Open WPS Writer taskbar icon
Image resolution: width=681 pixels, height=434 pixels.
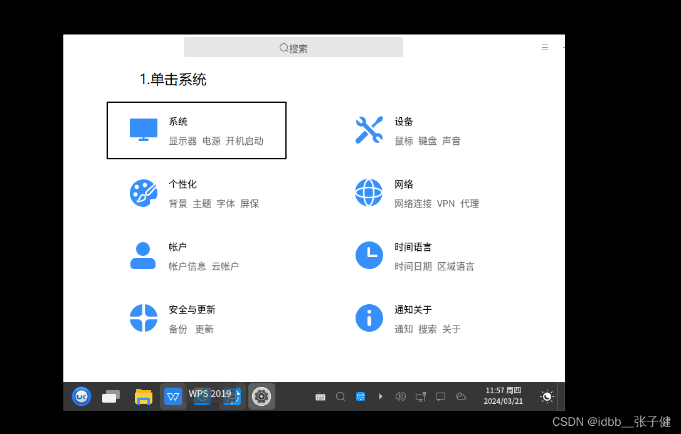[173, 396]
